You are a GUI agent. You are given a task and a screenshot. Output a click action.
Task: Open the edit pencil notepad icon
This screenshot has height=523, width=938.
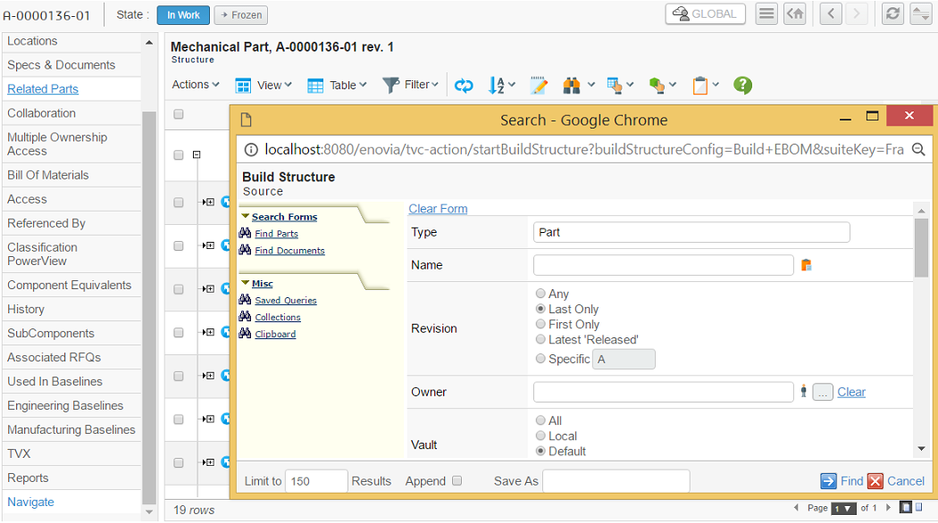[x=539, y=85]
